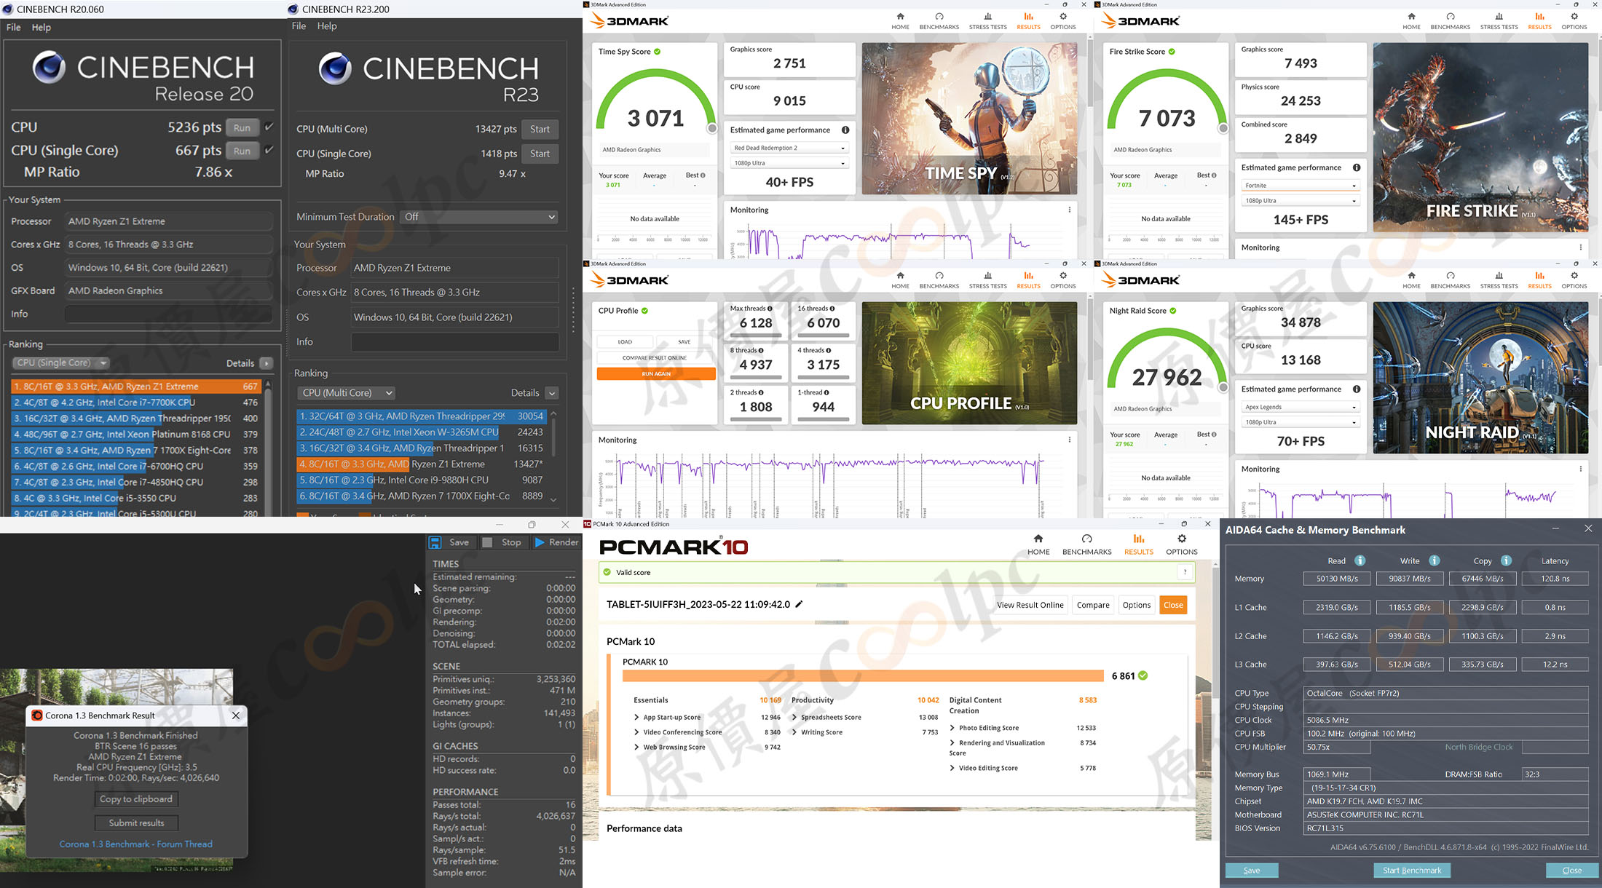Switch to the RESULTS tab in PCMark 10

pos(1139,544)
